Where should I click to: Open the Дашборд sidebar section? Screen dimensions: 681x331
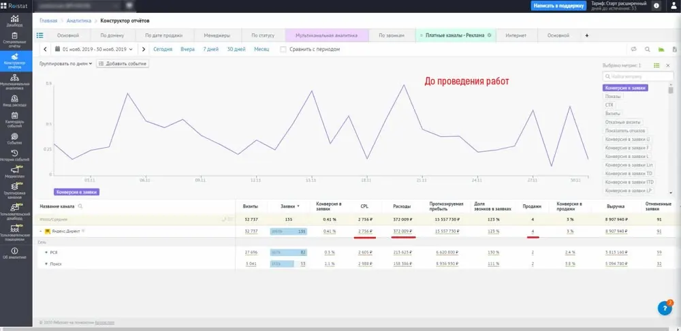click(x=15, y=21)
